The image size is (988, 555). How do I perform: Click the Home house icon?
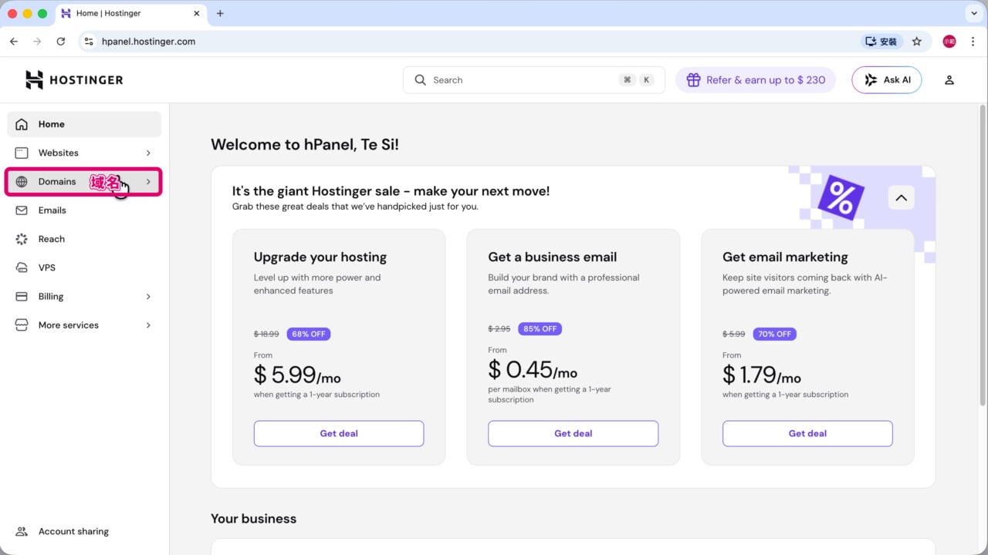(22, 124)
